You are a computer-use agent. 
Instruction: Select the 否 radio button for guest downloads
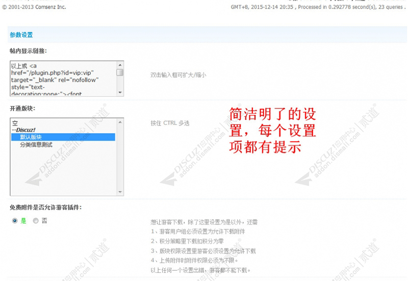[36, 221]
